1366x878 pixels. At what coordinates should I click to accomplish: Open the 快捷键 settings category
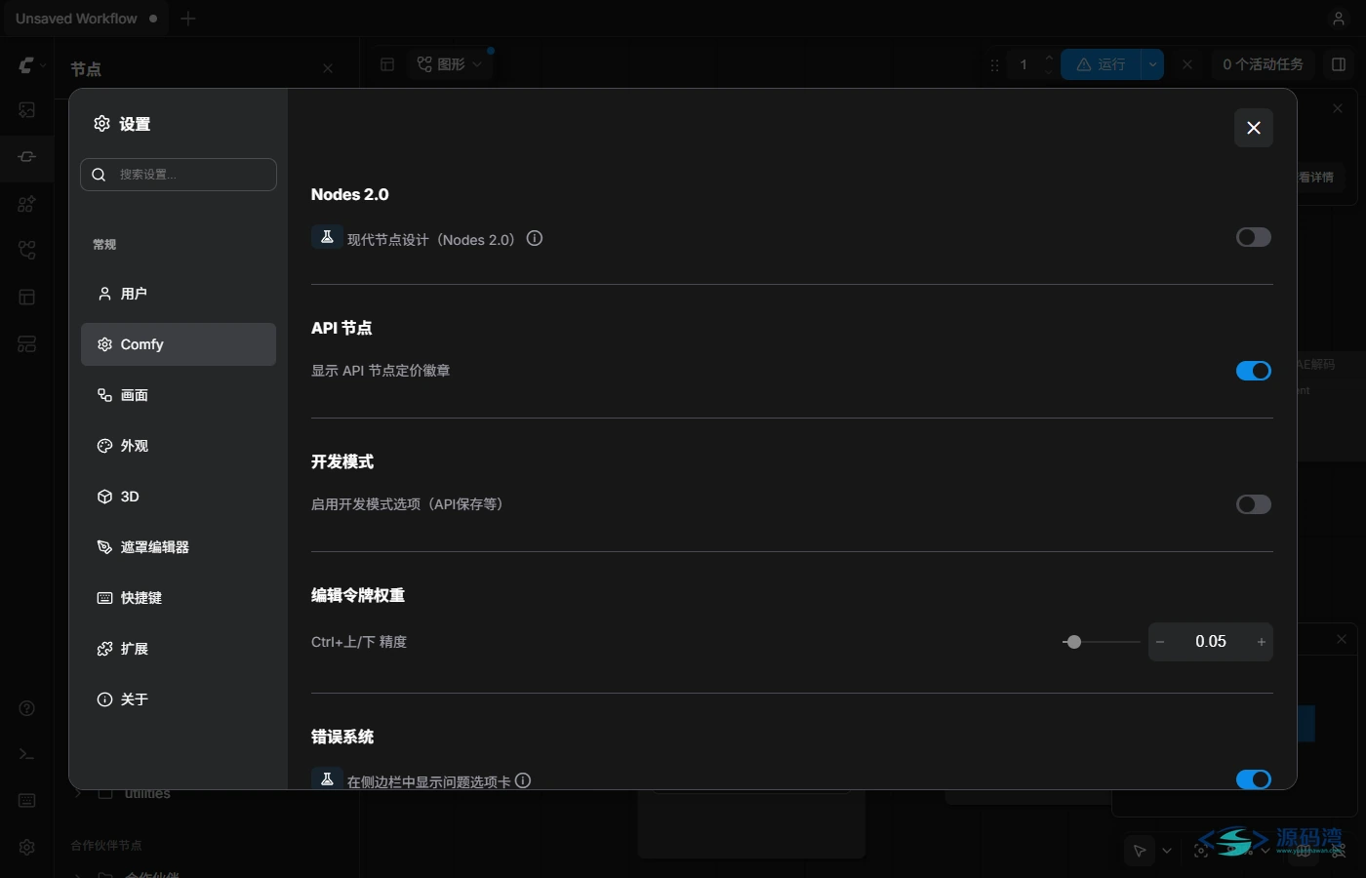point(179,598)
